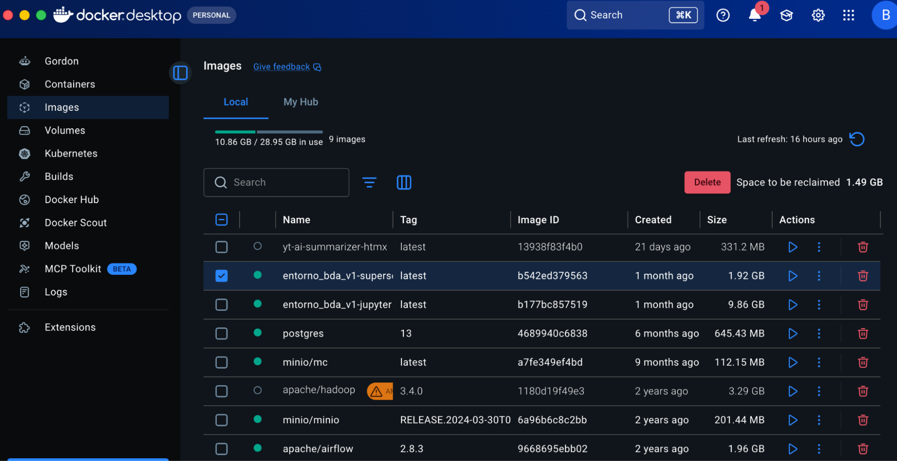Open Extensions in the sidebar
Image resolution: width=897 pixels, height=461 pixels.
coord(88,327)
